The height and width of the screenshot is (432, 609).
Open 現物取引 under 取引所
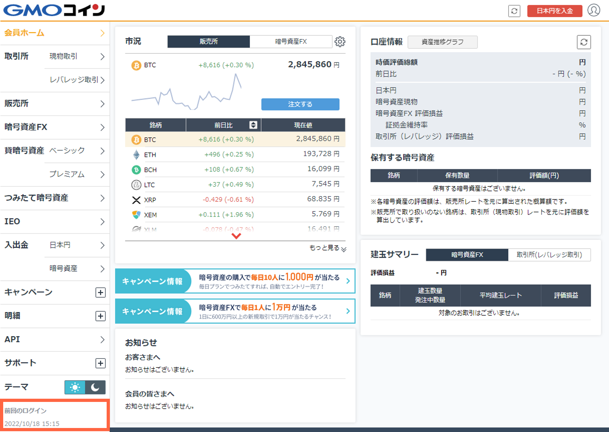[77, 57]
